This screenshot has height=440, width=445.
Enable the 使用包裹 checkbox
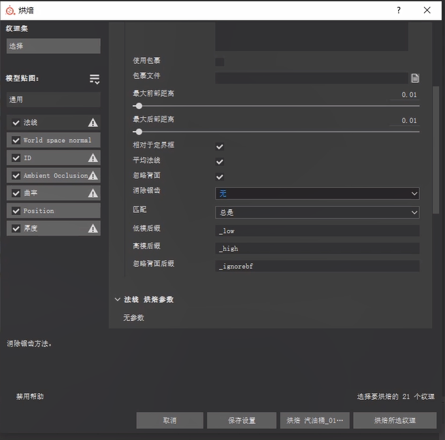point(220,62)
